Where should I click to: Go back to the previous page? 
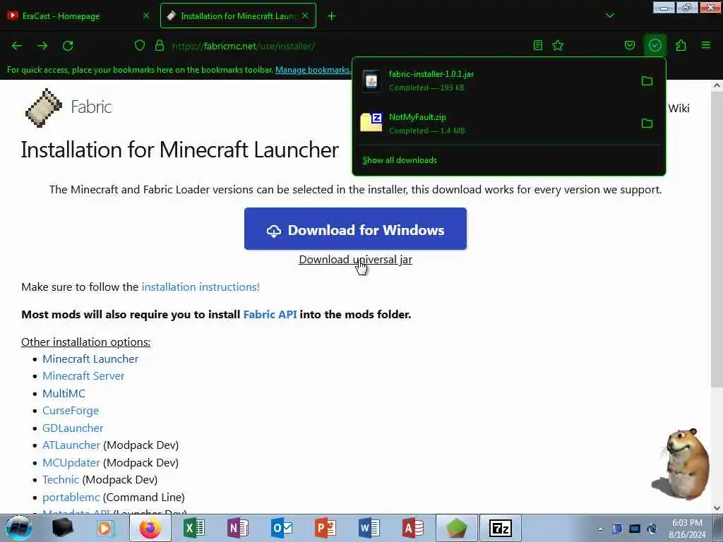[x=17, y=46]
